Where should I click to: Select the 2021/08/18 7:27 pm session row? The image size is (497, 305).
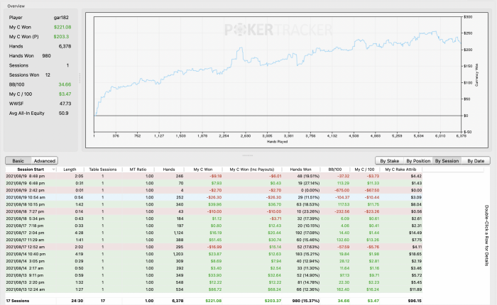pyautogui.click(x=214, y=211)
